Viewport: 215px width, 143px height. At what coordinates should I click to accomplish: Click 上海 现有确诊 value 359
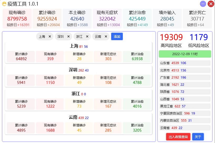(x=50, y=59)
